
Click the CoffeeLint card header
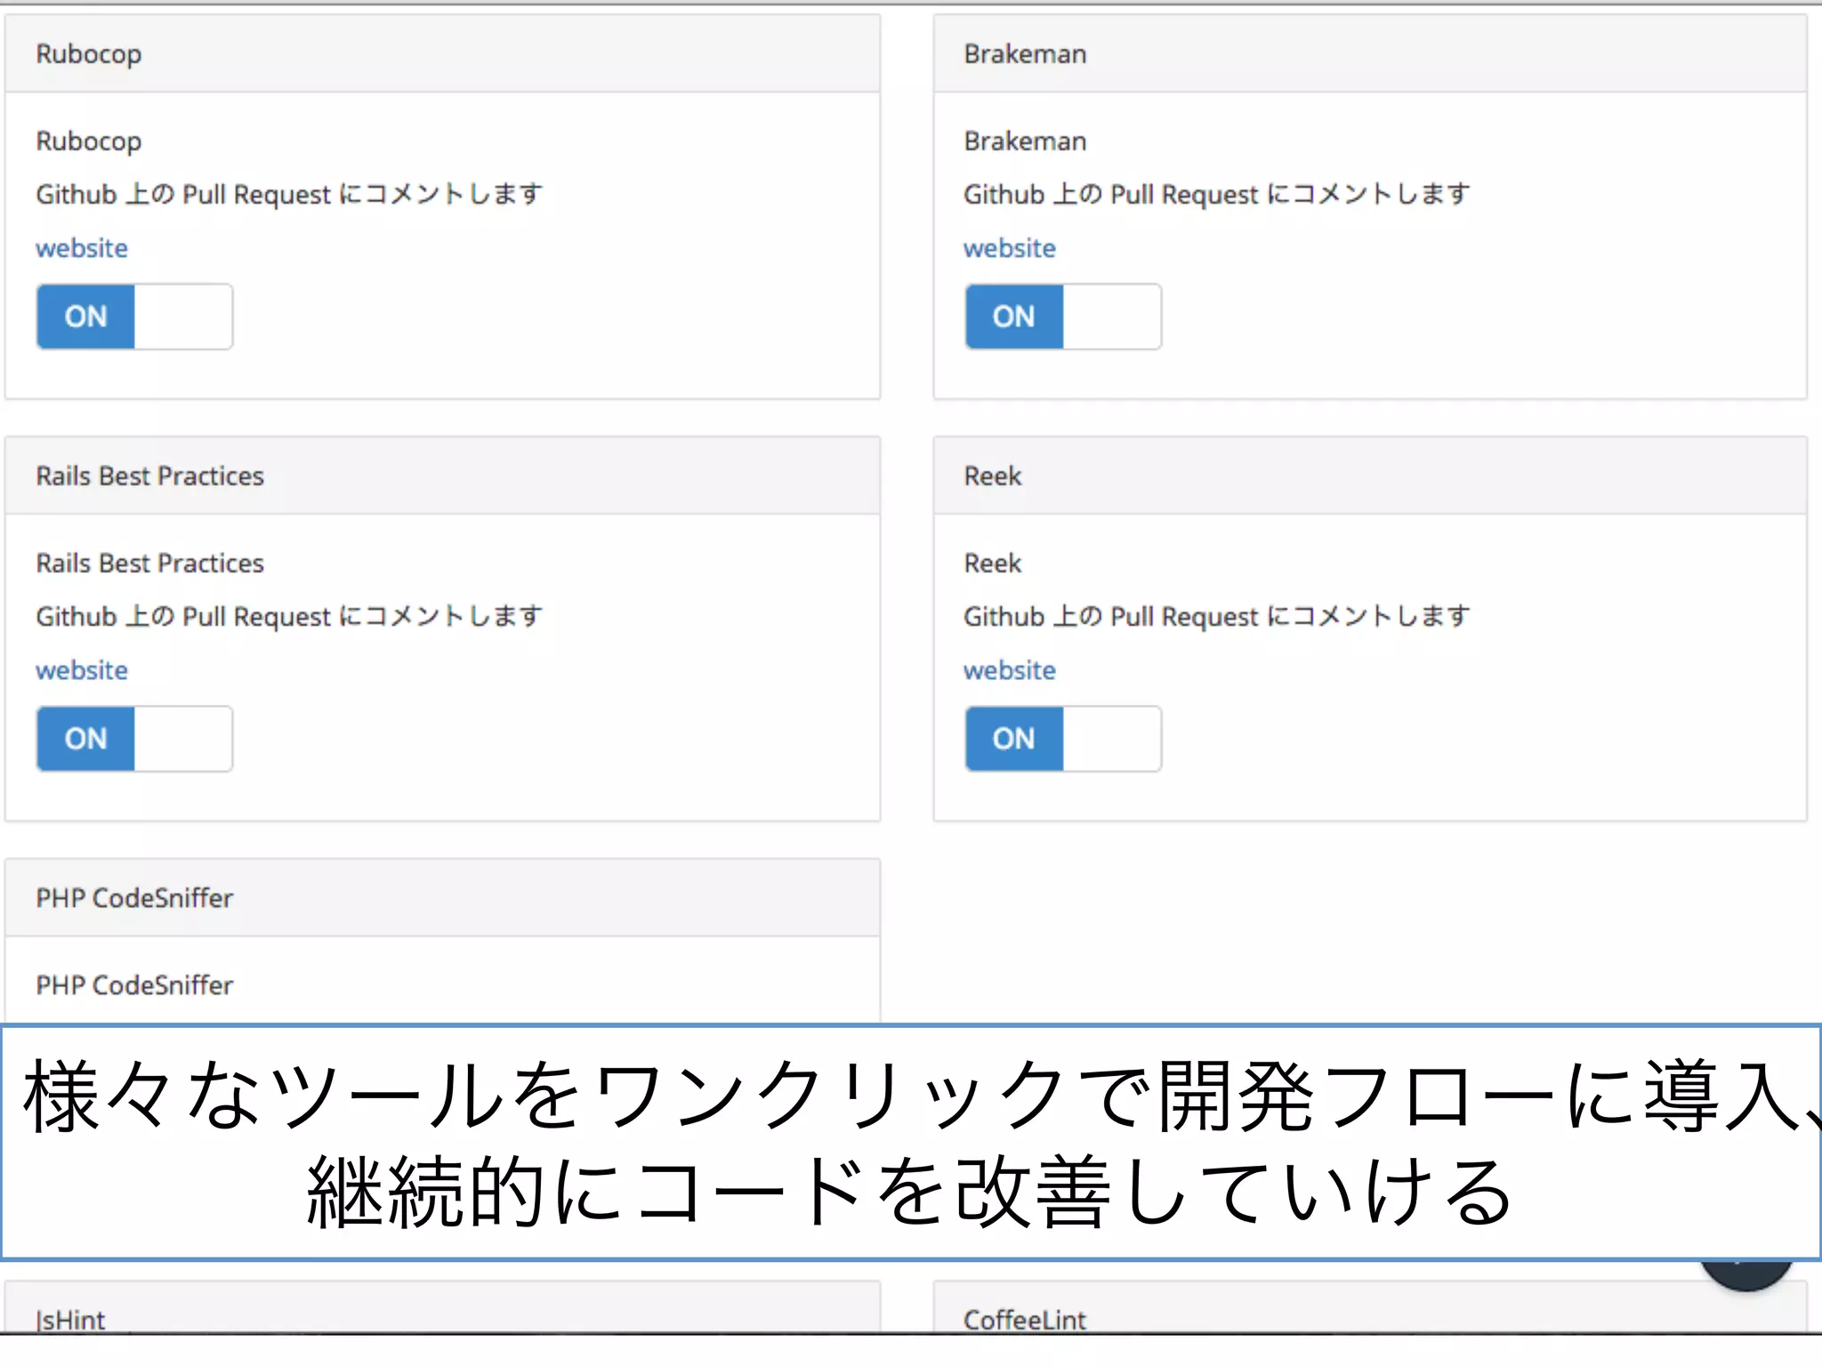[x=1370, y=1308]
